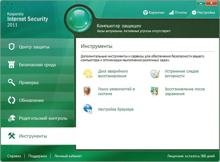Switch to Безопасная среда tab
This screenshot has height=162, width=220.
pos(37,65)
